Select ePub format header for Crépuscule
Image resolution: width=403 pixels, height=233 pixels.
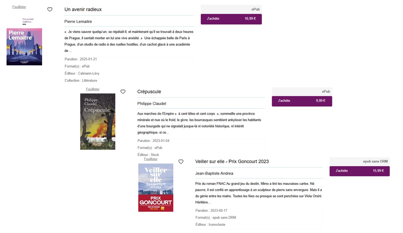point(326,91)
